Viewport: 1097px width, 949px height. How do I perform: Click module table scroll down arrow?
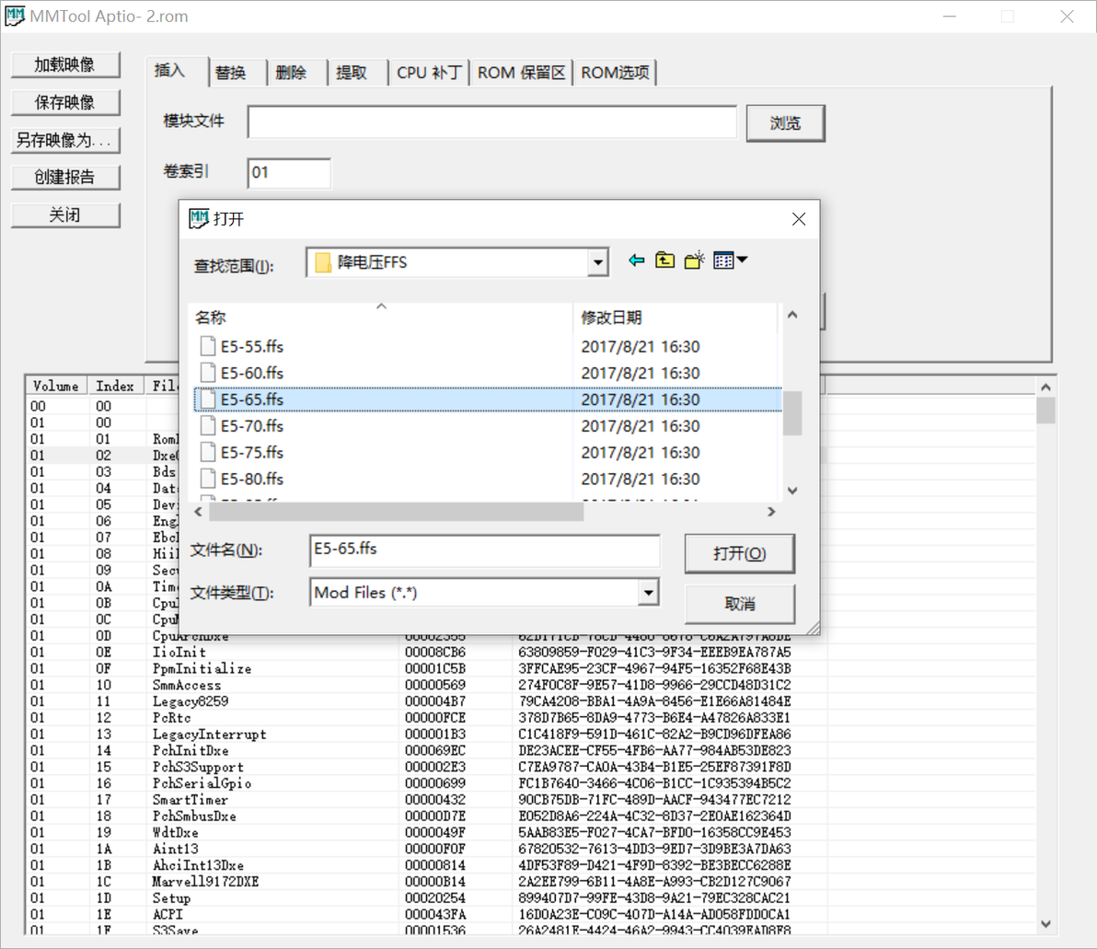click(x=1045, y=924)
